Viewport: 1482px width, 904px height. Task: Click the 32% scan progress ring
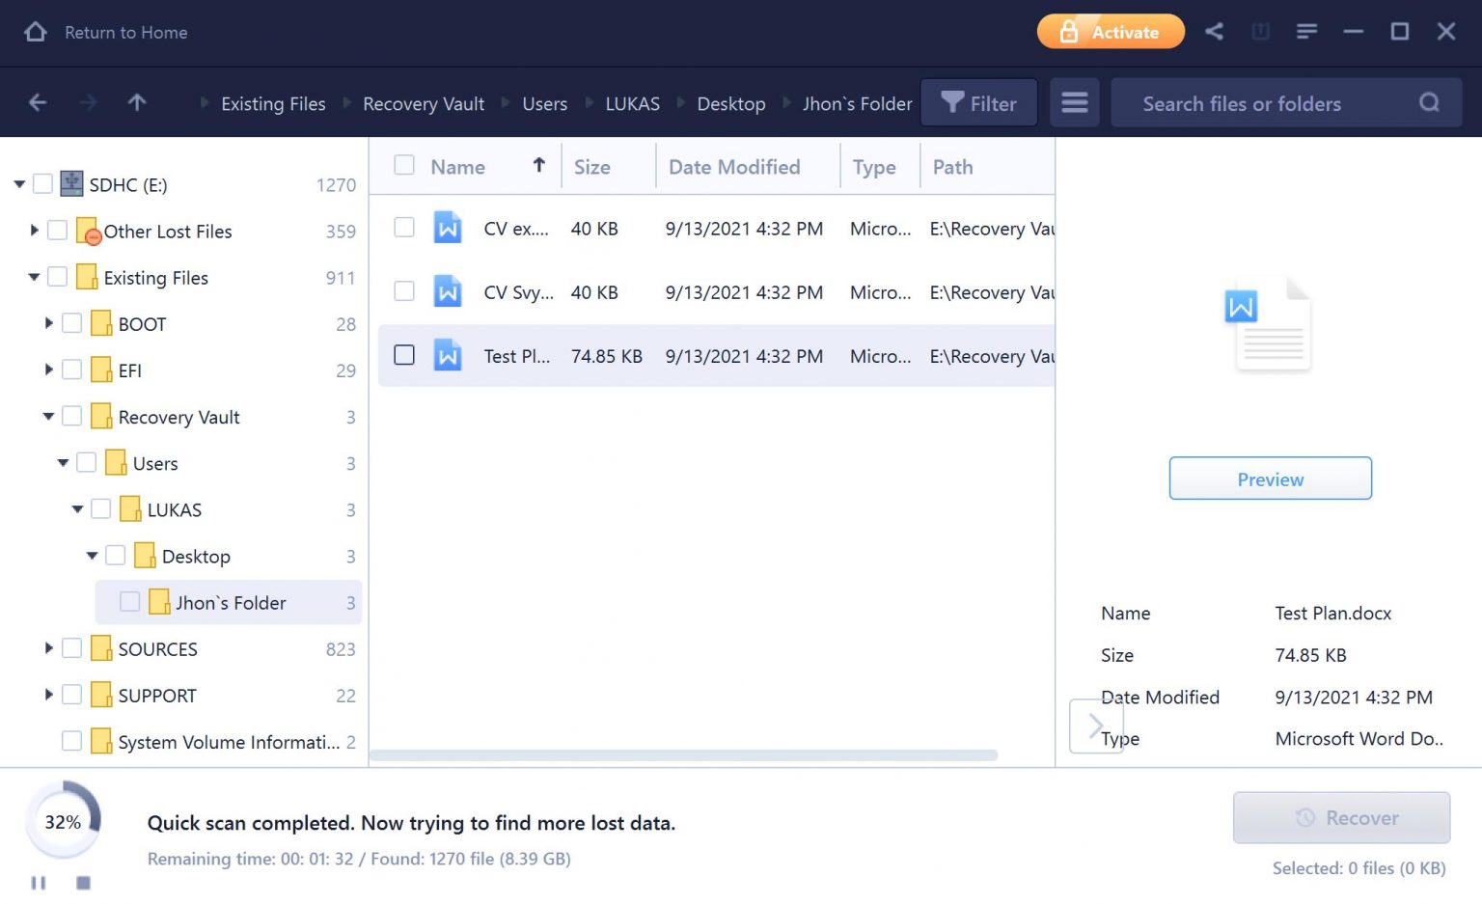click(63, 822)
